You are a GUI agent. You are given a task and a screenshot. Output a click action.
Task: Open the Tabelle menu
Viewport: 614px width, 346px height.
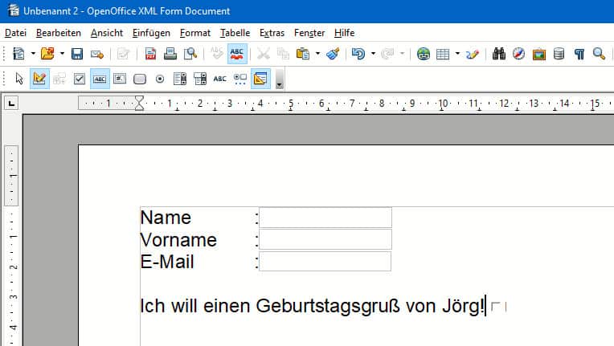point(235,33)
